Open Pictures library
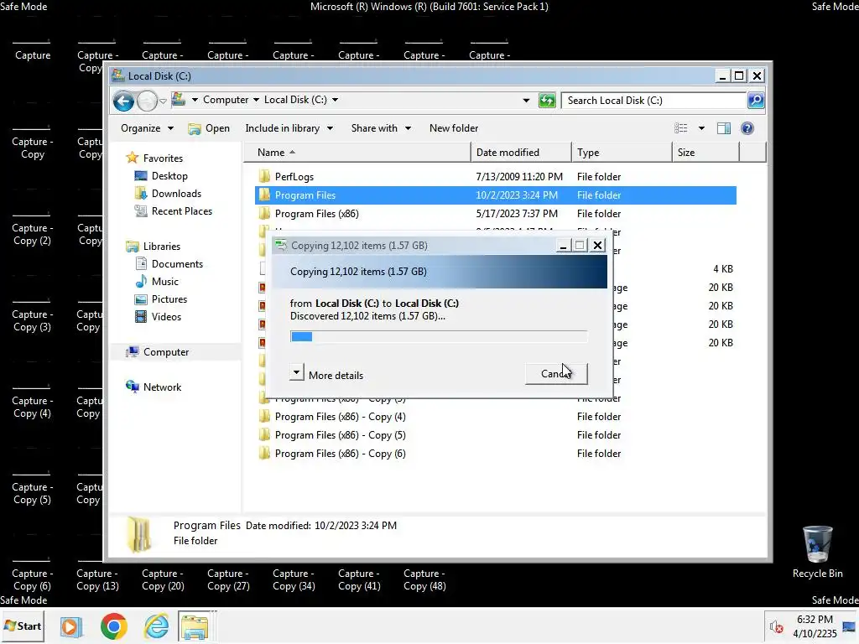This screenshot has height=644, width=859. [x=161, y=299]
